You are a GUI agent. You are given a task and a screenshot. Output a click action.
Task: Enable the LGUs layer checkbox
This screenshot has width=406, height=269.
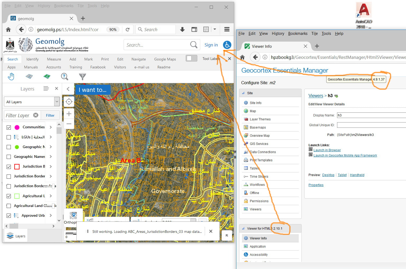(9, 137)
